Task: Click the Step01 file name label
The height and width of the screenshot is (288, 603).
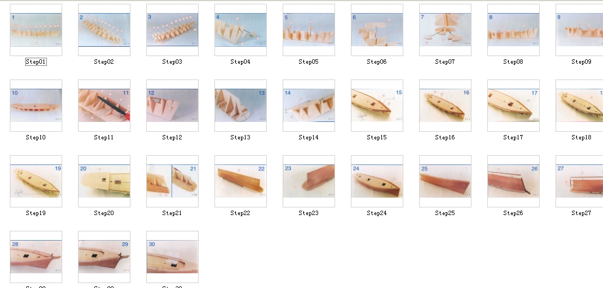Action: point(36,62)
